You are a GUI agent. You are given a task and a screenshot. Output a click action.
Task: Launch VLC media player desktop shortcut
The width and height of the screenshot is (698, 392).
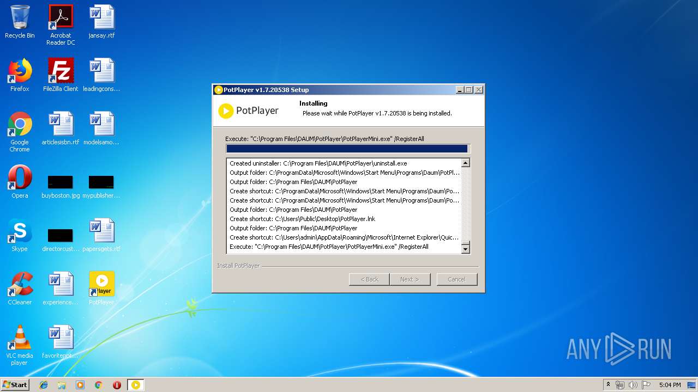pyautogui.click(x=20, y=345)
